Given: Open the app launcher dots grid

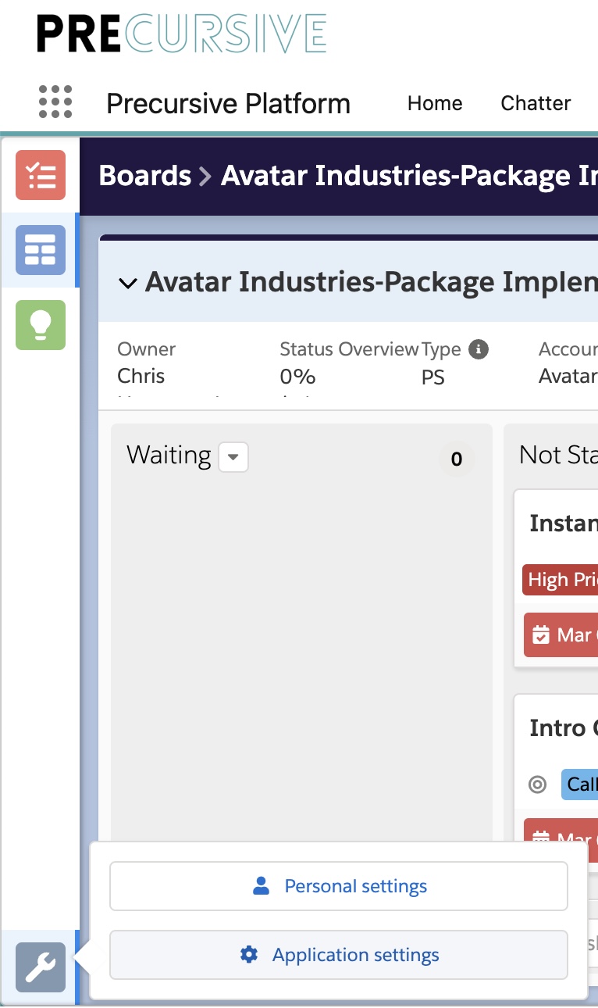Looking at the screenshot, I should click(55, 102).
